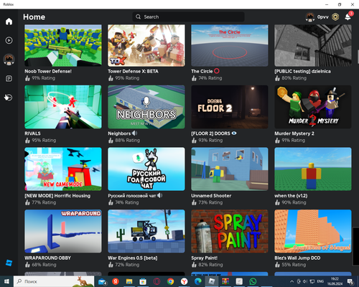Open Blez's Wall Jump DCO thumbnail
The height and width of the screenshot is (287, 359).
[x=313, y=231]
